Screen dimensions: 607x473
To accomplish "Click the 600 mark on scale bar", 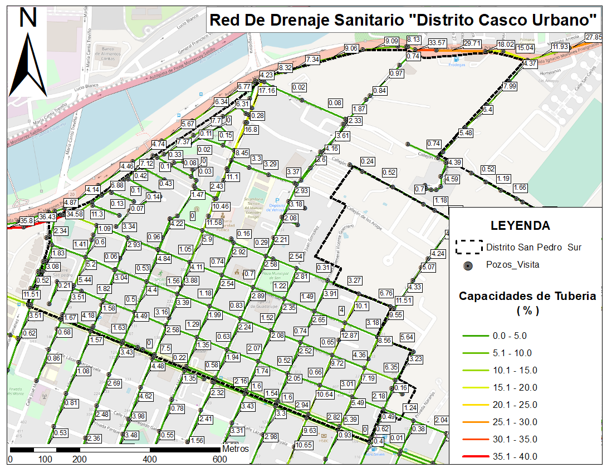I will (x=219, y=460).
